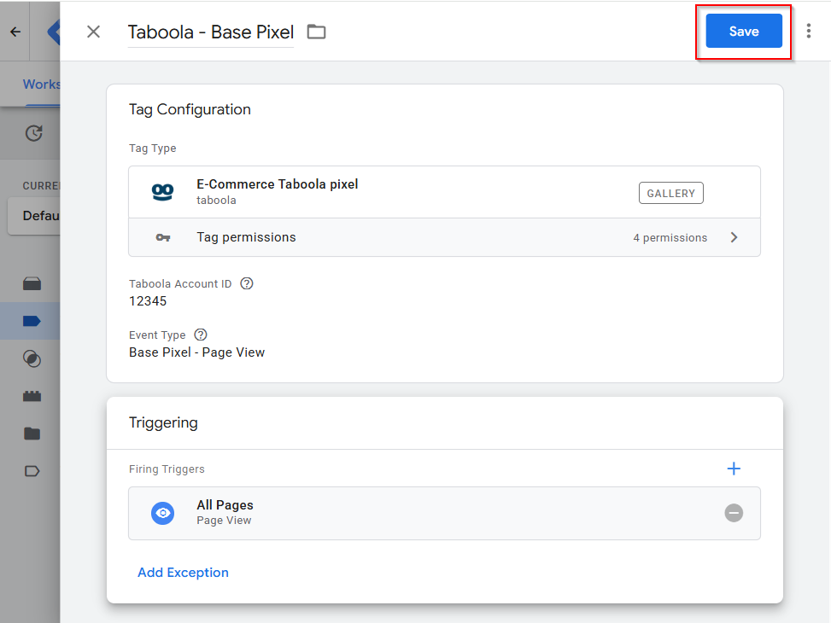
Task: Open the Templates icon in sidebar
Action: point(32,471)
